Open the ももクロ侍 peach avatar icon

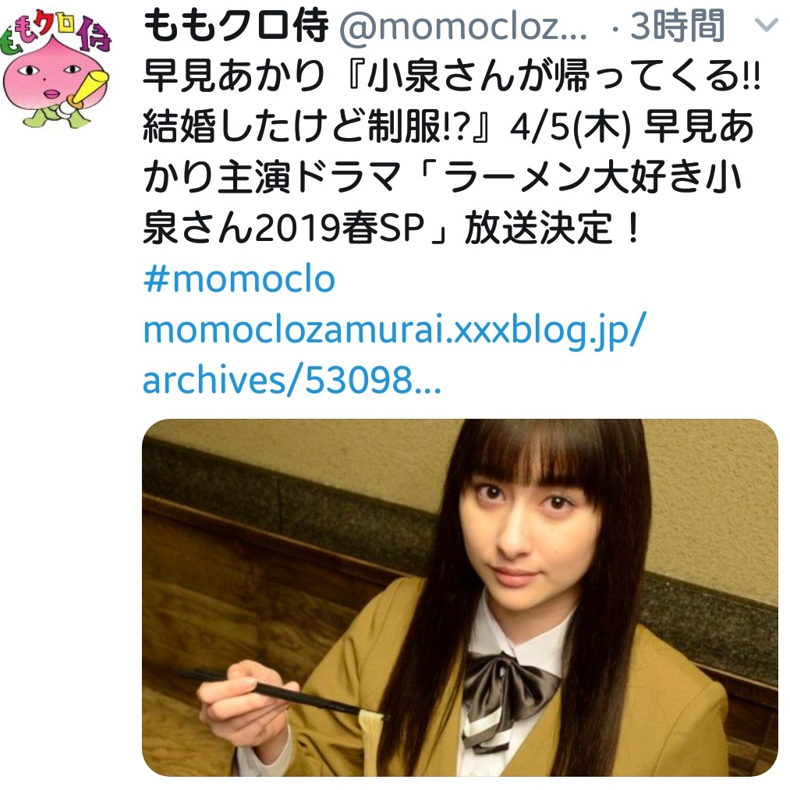tap(55, 70)
